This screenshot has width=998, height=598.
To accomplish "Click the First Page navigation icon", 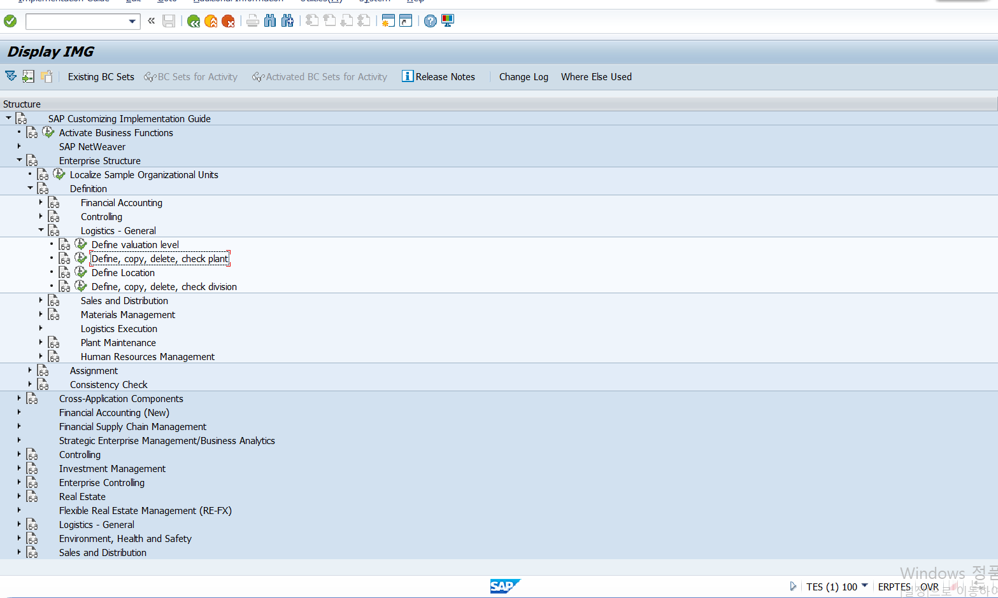I will coord(312,21).
